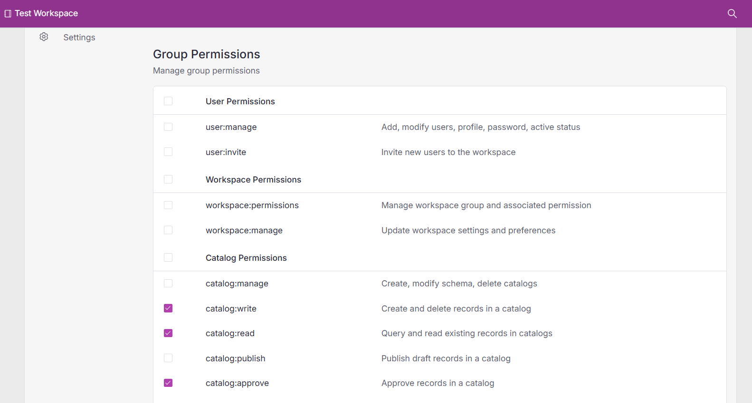Screen dimensions: 752x403
Task: Click the Test Workspace title
Action: (x=47, y=13)
